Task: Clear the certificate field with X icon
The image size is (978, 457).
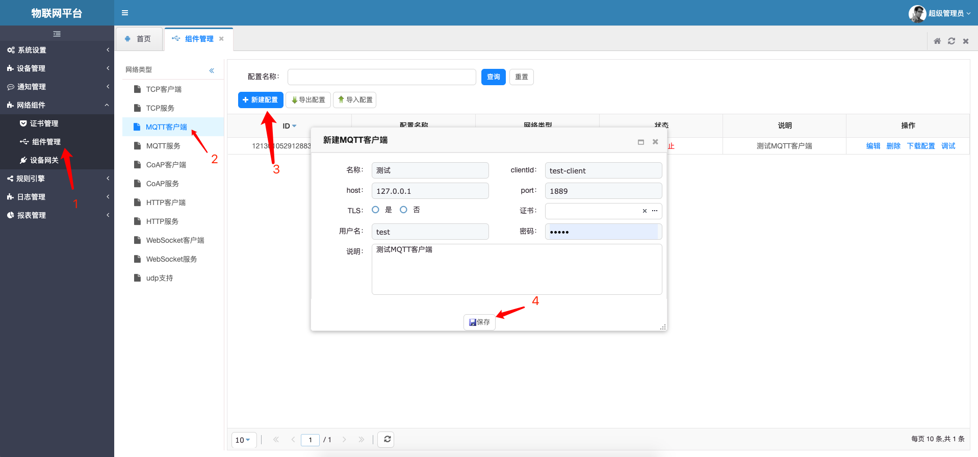Action: click(x=645, y=211)
